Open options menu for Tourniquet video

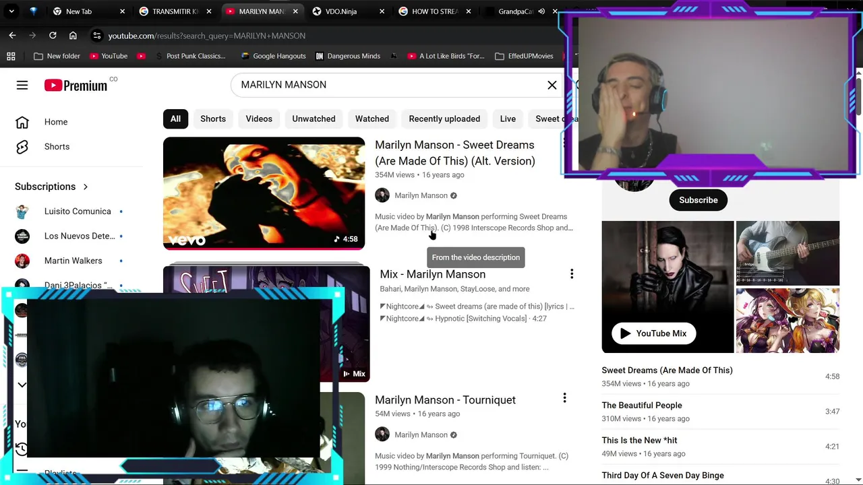564,398
